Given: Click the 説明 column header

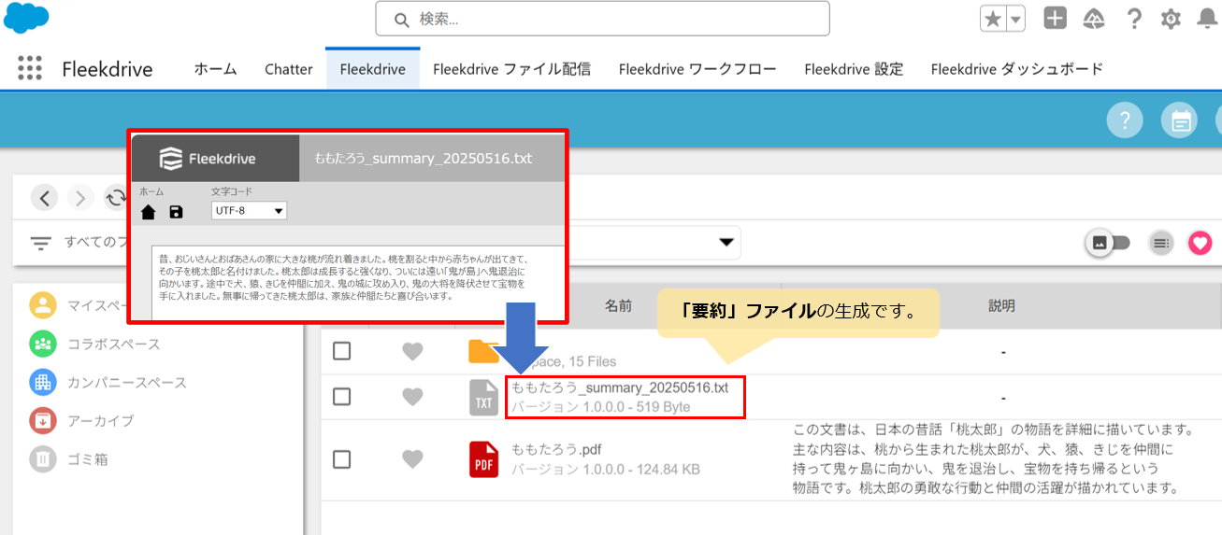Looking at the screenshot, I should (1002, 306).
